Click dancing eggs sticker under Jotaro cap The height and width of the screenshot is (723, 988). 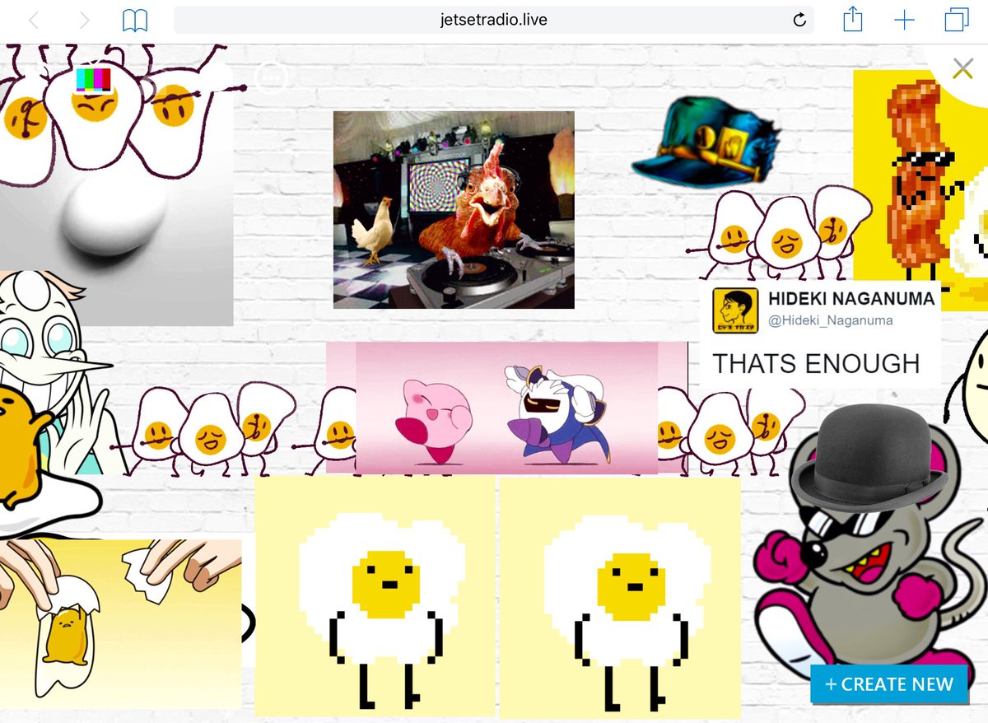[778, 235]
